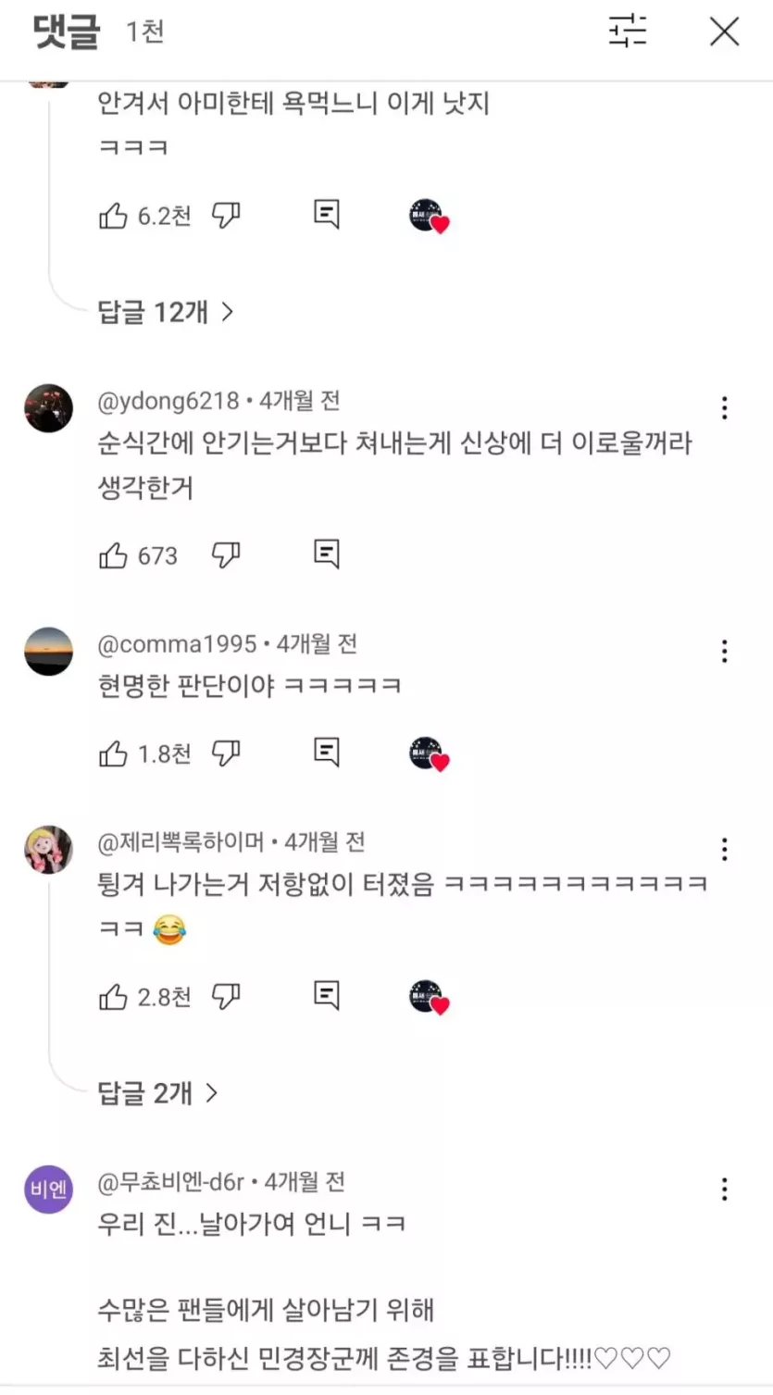This screenshot has width=773, height=1395.
Task: Dislike @ydong6218's comment
Action: coord(226,555)
